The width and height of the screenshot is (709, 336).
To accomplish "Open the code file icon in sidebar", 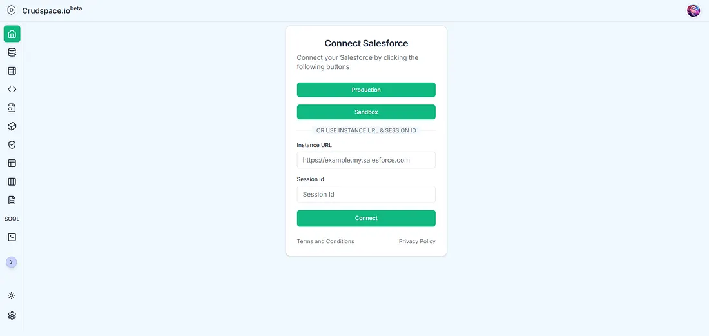I will 12,108.
